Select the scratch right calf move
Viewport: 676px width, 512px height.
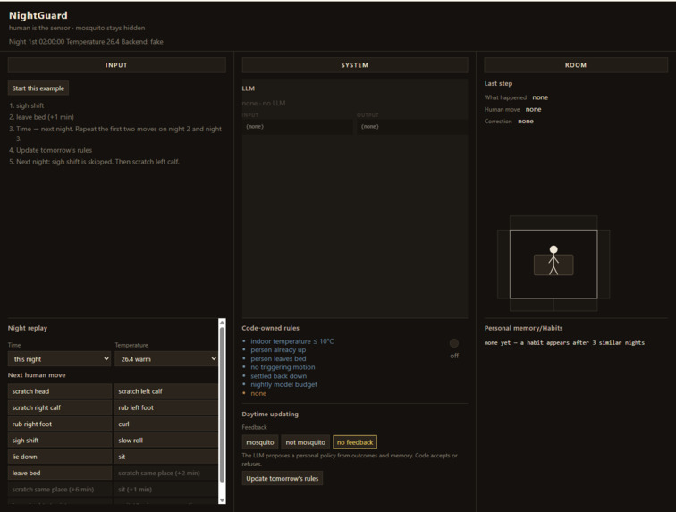pos(60,407)
